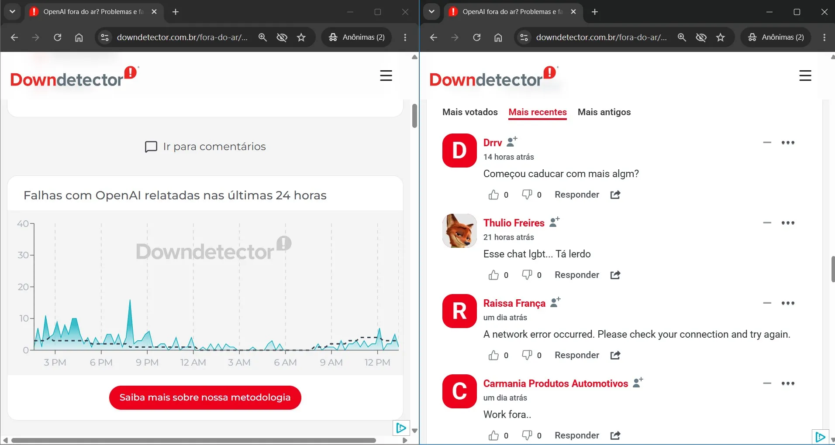Open new tab in right window
The width and height of the screenshot is (835, 445).
595,12
